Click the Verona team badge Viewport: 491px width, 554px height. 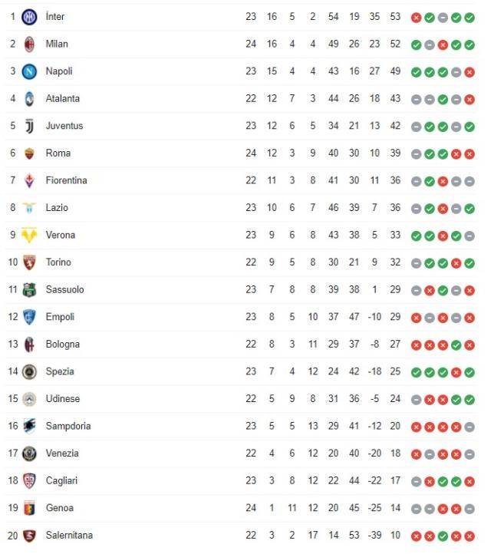pos(29,235)
